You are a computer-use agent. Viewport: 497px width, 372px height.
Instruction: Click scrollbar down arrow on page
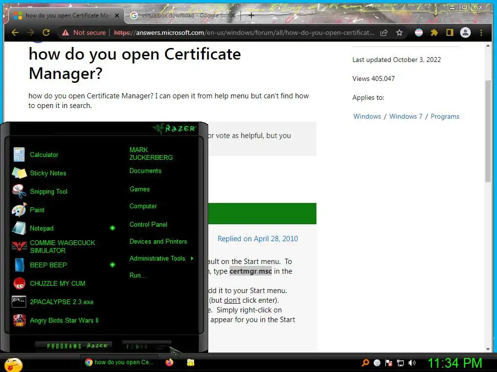[488, 349]
